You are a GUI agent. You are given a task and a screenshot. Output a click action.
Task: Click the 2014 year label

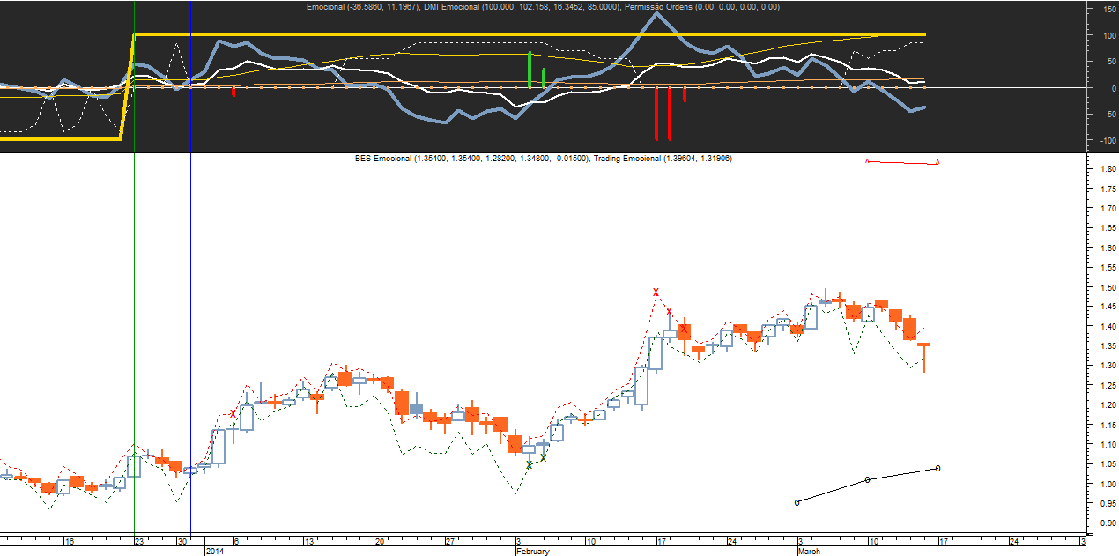pos(215,551)
